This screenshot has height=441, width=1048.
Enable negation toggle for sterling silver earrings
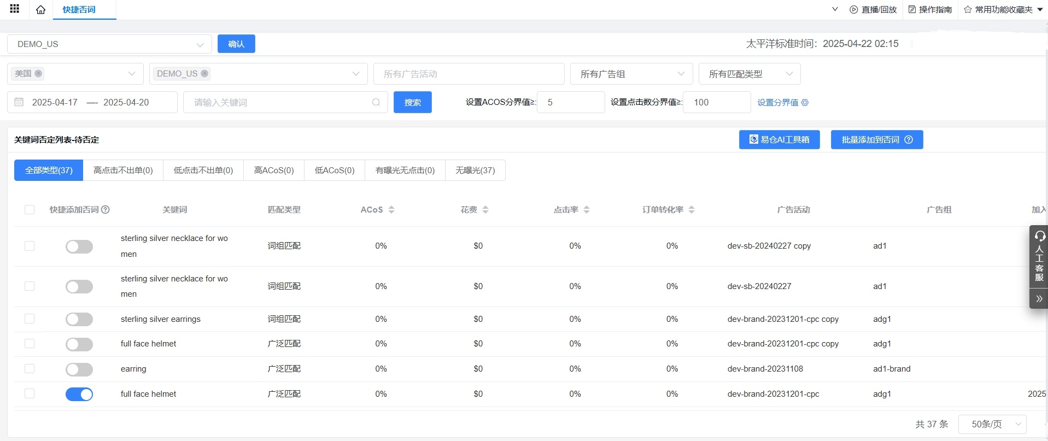[x=79, y=319]
